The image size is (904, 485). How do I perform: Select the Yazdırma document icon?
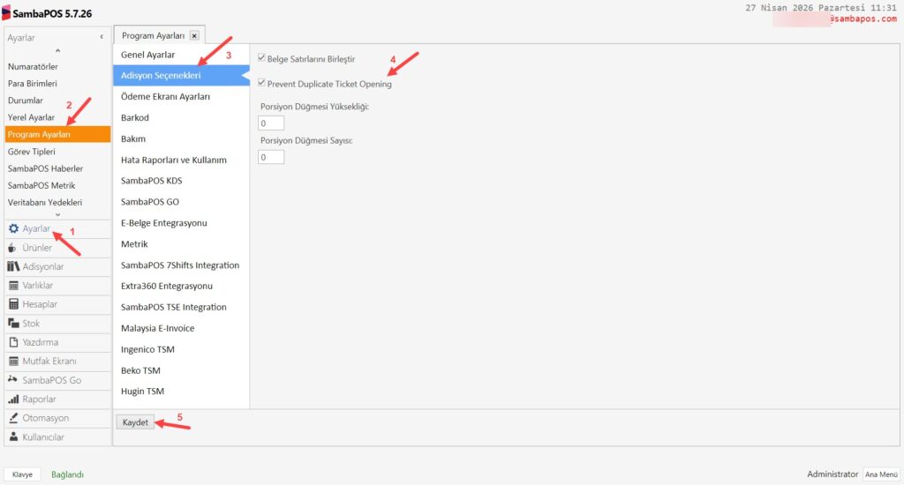13,342
